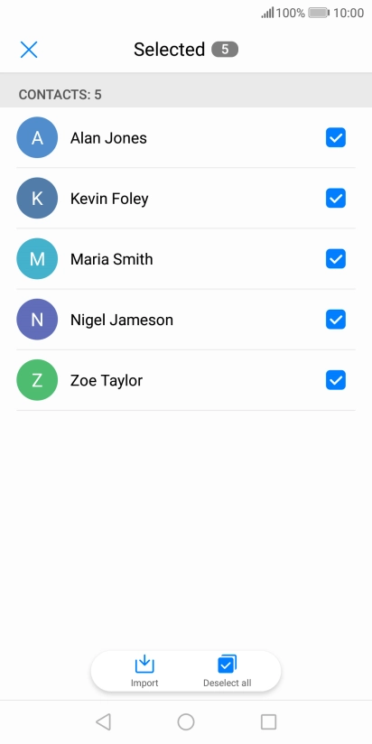Tap Kevin Foley's K avatar
The width and height of the screenshot is (372, 744).
tap(37, 199)
